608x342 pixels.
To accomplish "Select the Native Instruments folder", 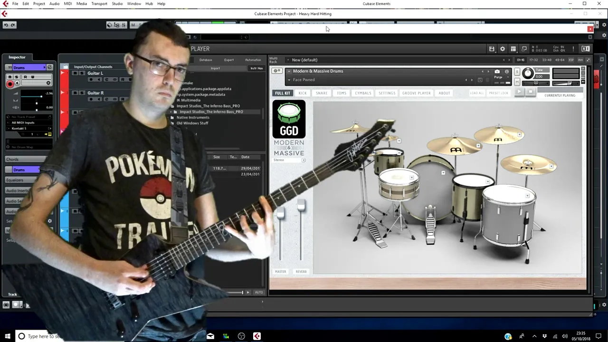I will pyautogui.click(x=193, y=117).
